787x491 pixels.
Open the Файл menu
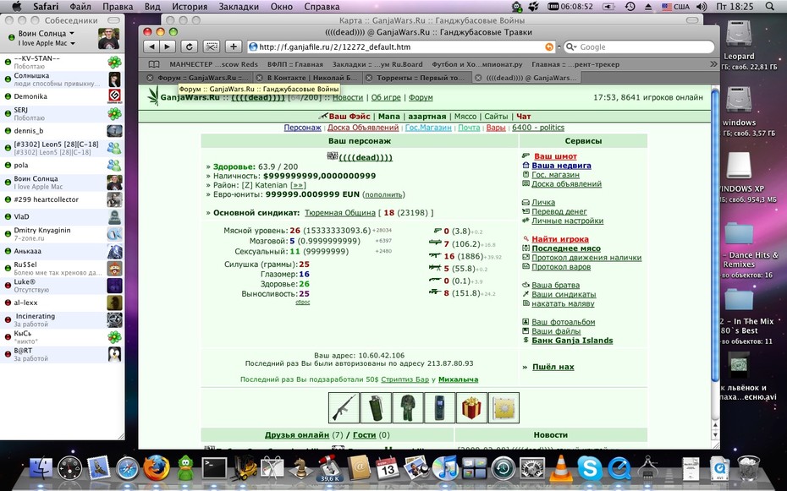coord(80,7)
